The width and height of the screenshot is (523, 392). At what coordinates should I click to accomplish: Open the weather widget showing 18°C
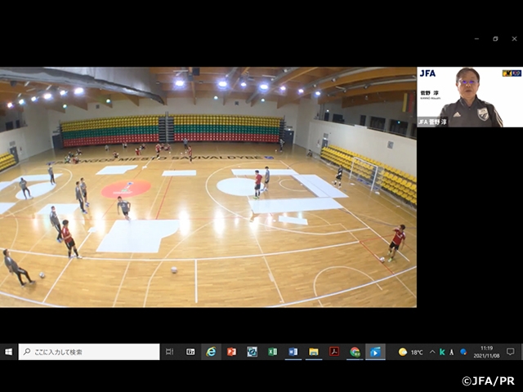(x=410, y=352)
